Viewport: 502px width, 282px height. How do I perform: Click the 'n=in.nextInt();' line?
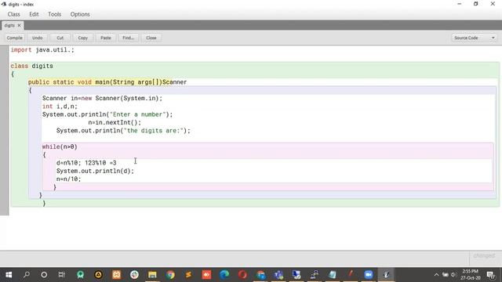coord(115,122)
